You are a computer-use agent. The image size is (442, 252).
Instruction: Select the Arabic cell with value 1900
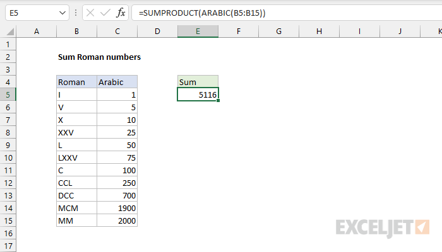coord(117,208)
